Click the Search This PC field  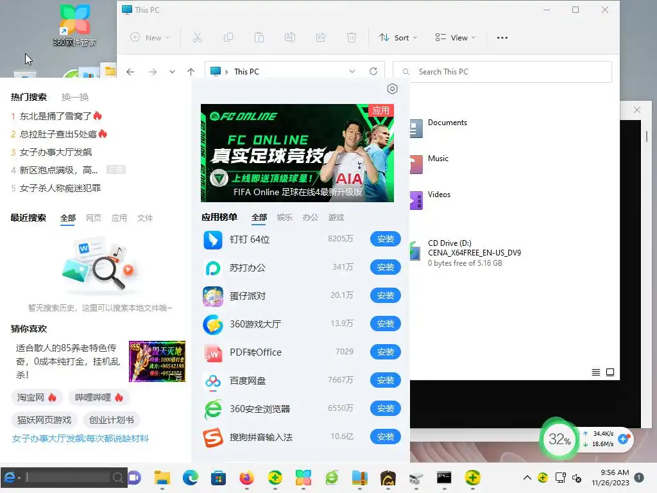click(x=502, y=72)
